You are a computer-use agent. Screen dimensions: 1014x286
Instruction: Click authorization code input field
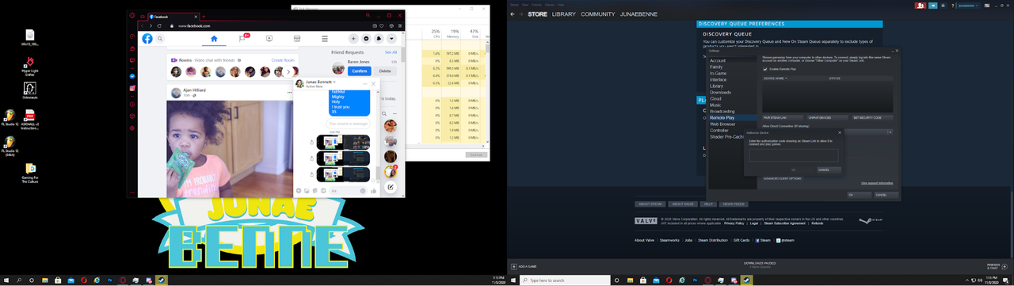click(x=794, y=156)
